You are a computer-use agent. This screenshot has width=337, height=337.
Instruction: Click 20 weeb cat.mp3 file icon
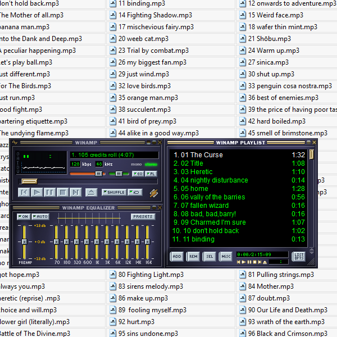pos(113,39)
